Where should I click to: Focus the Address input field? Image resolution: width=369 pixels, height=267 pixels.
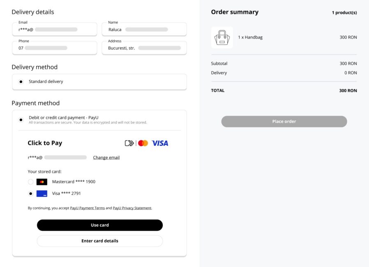tap(144, 48)
